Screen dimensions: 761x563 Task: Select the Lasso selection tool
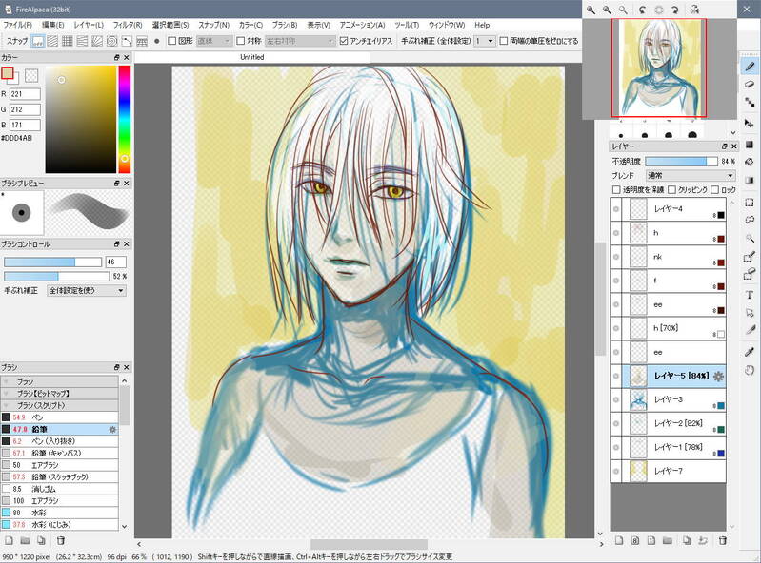coord(750,220)
